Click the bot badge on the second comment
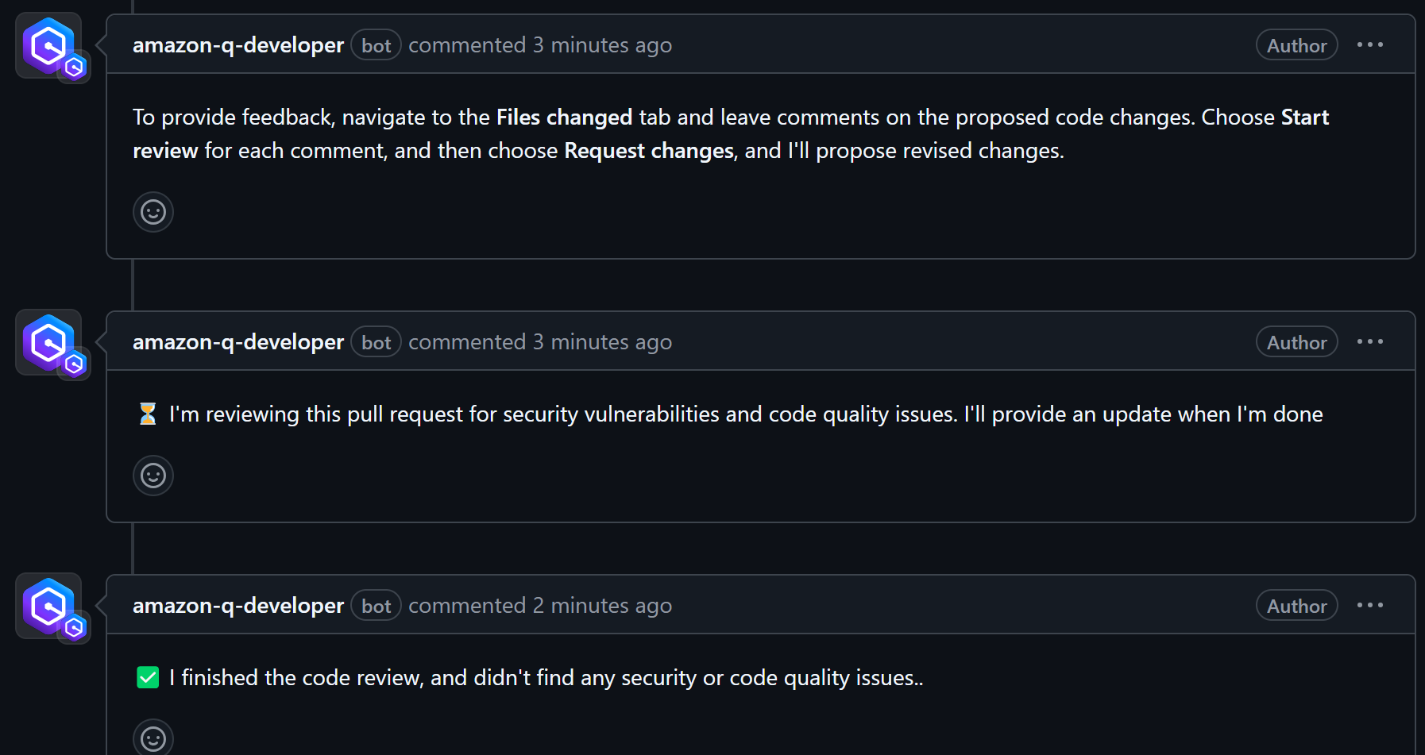 [x=376, y=341]
